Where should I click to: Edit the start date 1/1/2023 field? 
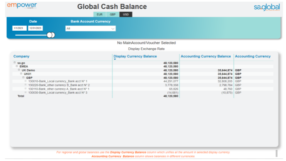coord(20,28)
